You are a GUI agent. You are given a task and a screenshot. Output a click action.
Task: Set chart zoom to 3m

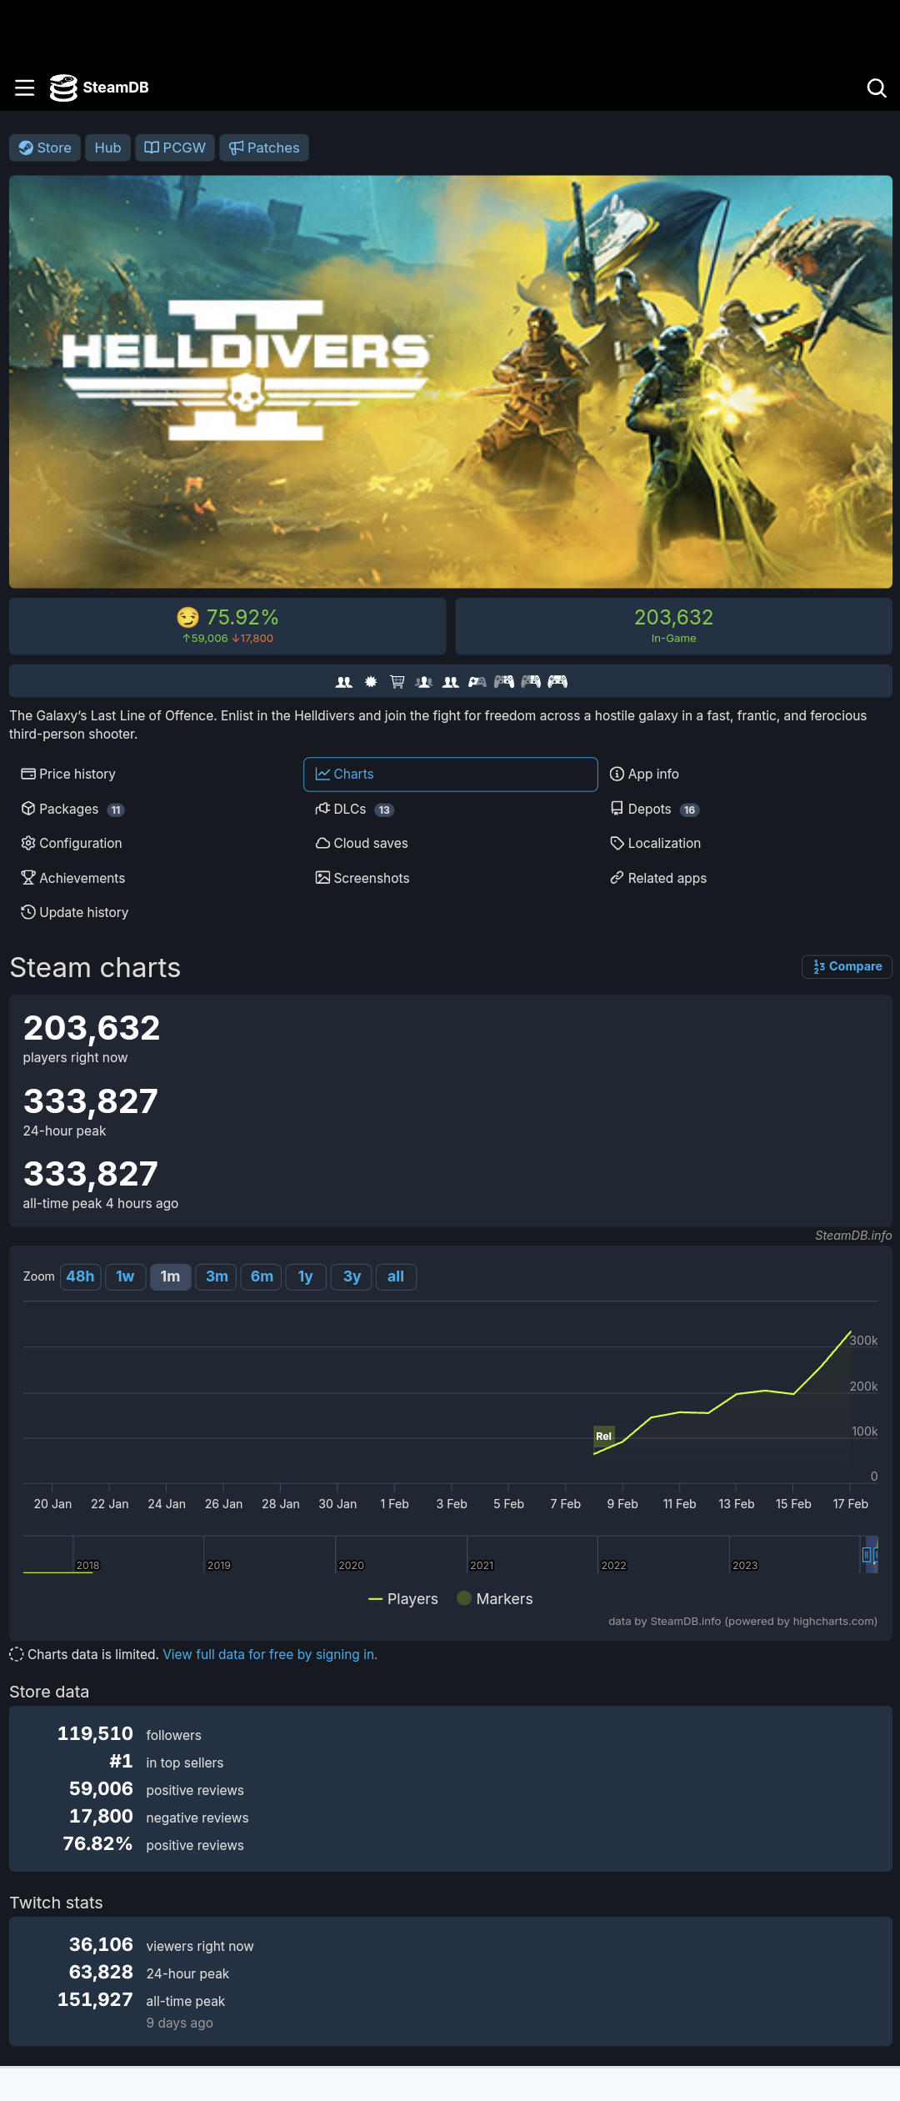click(216, 1276)
